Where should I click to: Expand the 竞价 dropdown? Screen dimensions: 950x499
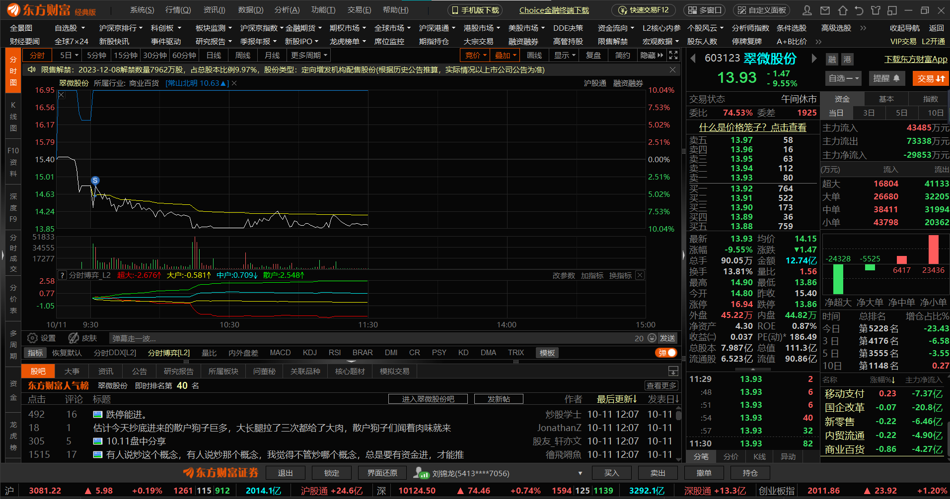point(486,56)
